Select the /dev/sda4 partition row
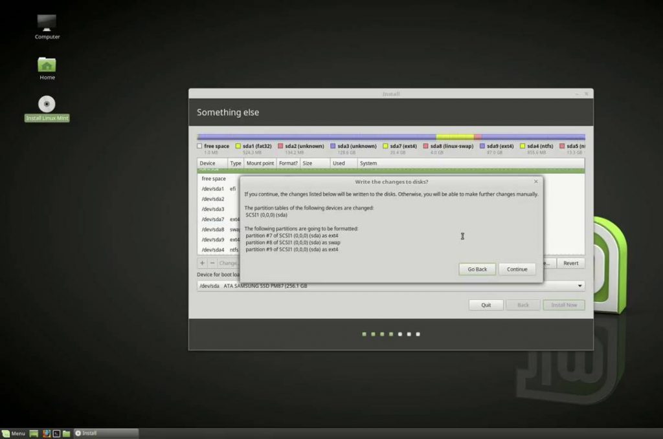Screen dimensions: 663x439 [x=219, y=250]
